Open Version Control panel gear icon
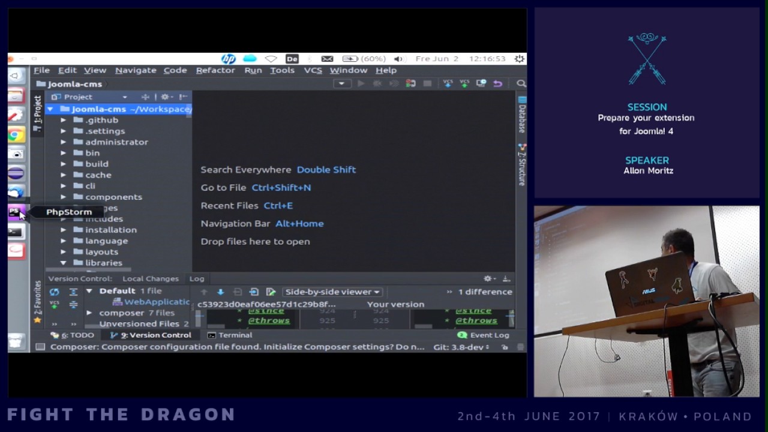Screen dimensions: 768x432 [489, 278]
